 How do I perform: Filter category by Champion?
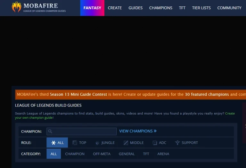coord(75,154)
